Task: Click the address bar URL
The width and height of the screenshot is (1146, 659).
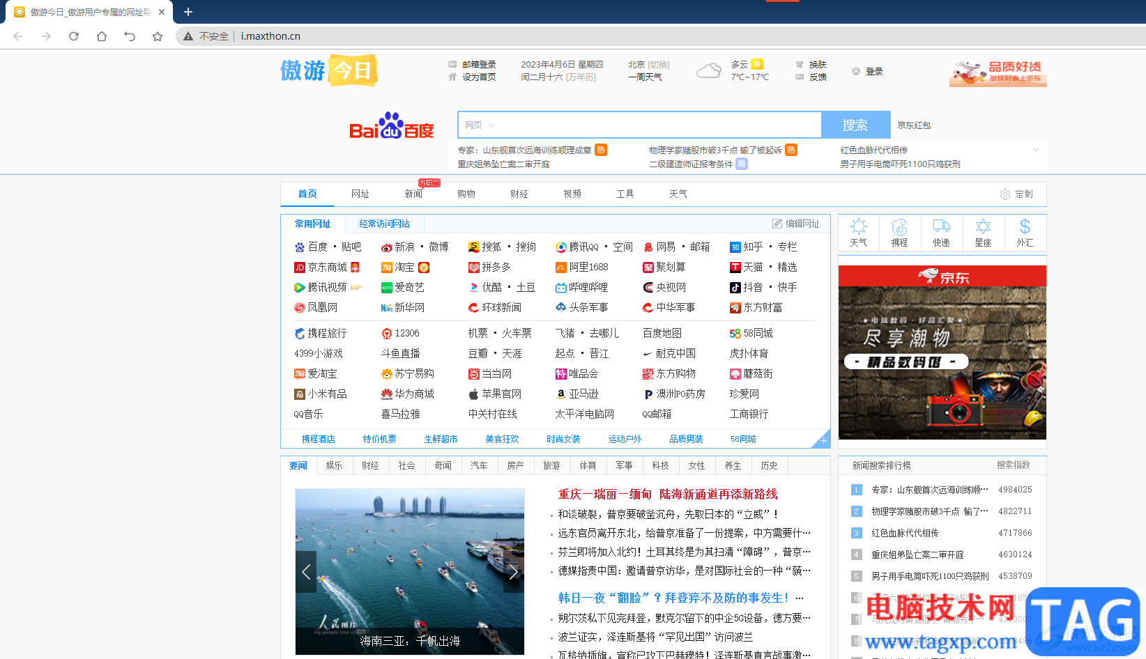Action: 270,36
